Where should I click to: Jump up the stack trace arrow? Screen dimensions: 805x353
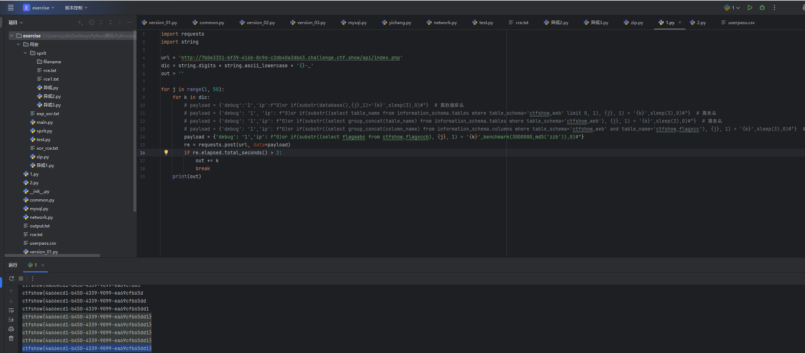[x=11, y=291]
